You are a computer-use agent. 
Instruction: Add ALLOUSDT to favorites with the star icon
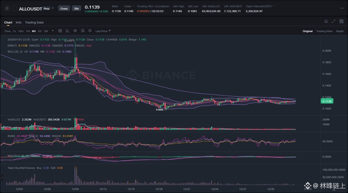7,8
